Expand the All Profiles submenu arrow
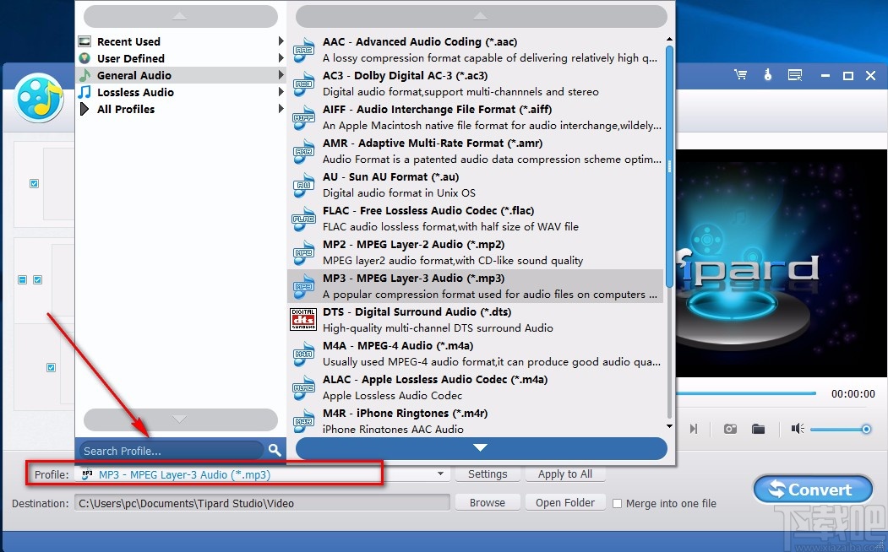The height and width of the screenshot is (552, 888). pos(281,109)
